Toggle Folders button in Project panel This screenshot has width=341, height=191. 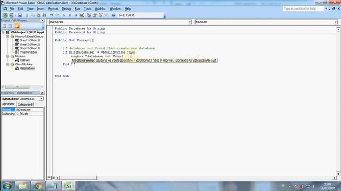(17, 26)
